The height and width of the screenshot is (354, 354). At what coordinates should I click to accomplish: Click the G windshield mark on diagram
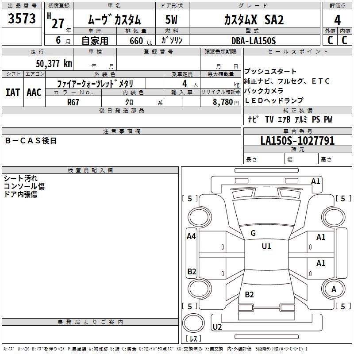tap(253, 233)
